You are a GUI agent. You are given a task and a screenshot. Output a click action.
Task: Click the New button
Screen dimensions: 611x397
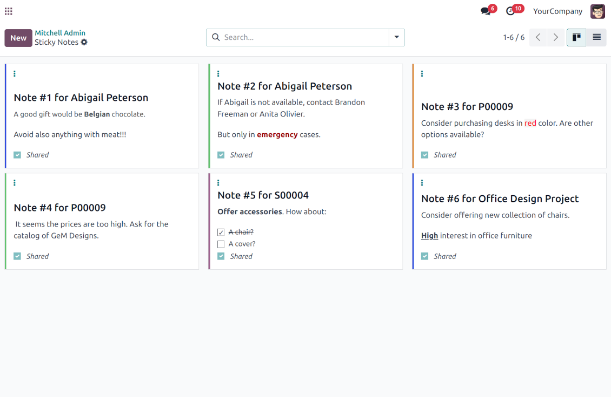coord(18,38)
